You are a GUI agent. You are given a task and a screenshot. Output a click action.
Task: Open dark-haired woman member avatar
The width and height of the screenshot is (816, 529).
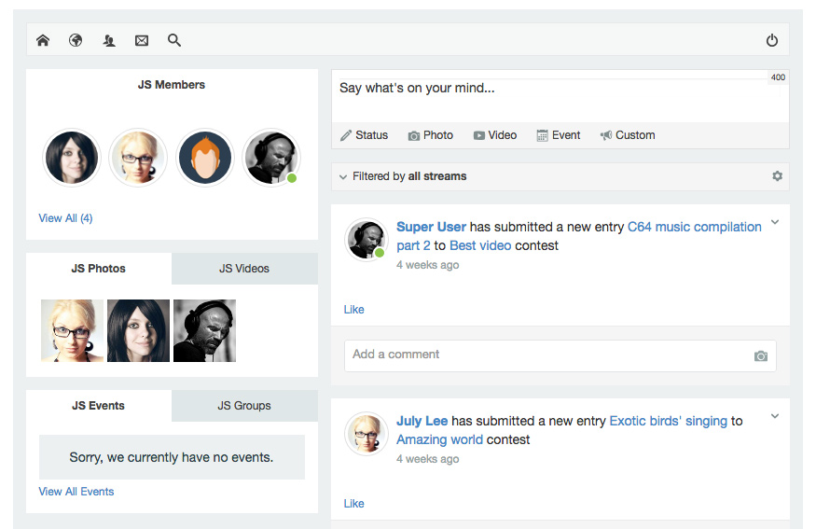pyautogui.click(x=71, y=158)
